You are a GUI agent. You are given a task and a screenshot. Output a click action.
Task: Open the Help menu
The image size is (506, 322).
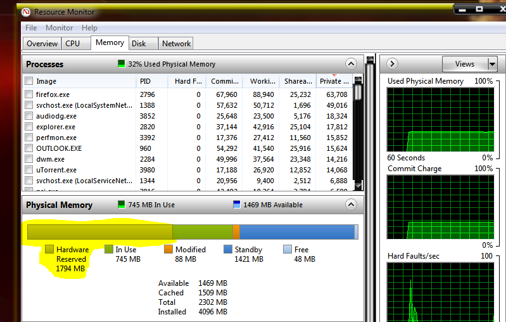click(89, 28)
